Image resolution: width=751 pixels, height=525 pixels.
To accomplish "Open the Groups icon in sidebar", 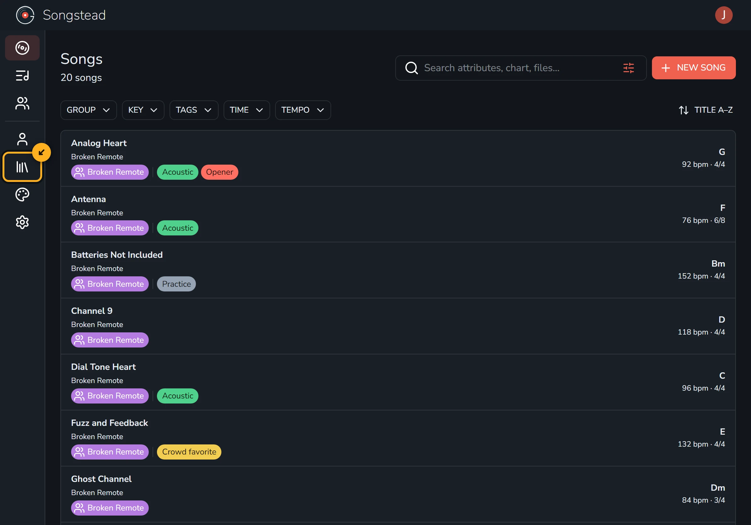I will [22, 104].
